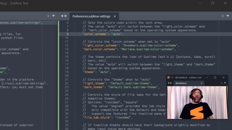
Task: Click "Default.sublime-theme" value
Action: (130, 83)
